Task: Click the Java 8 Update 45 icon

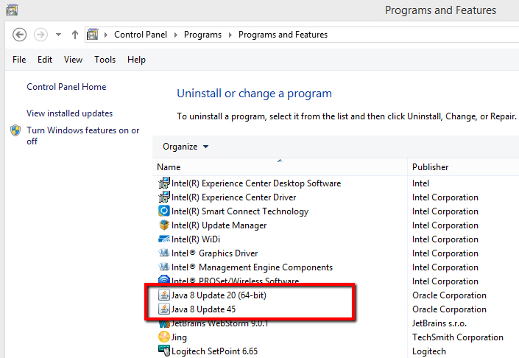Action: (164, 309)
